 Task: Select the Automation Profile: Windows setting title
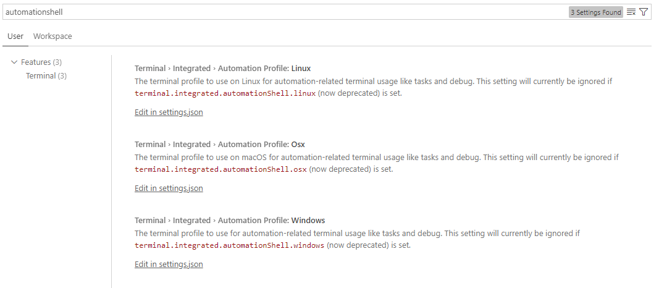(230, 220)
